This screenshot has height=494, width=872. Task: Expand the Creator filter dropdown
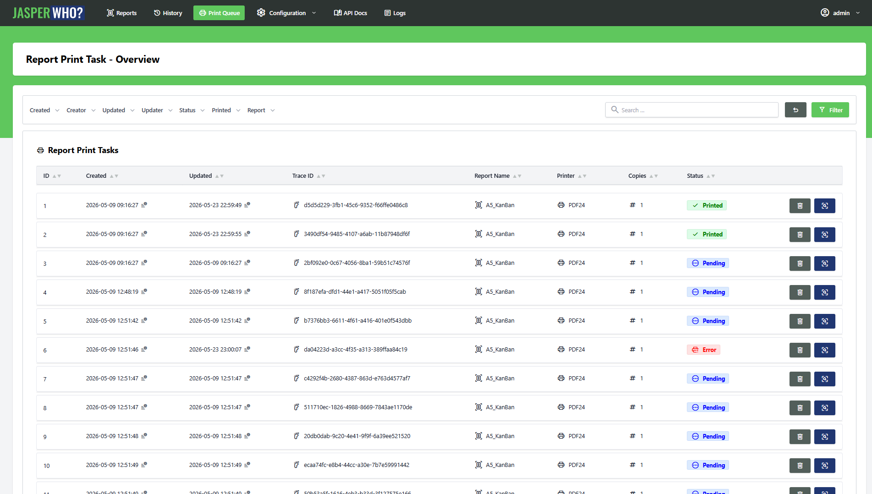pos(81,110)
